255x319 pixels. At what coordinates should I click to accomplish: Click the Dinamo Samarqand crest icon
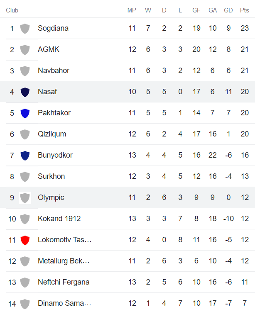coord(25,304)
